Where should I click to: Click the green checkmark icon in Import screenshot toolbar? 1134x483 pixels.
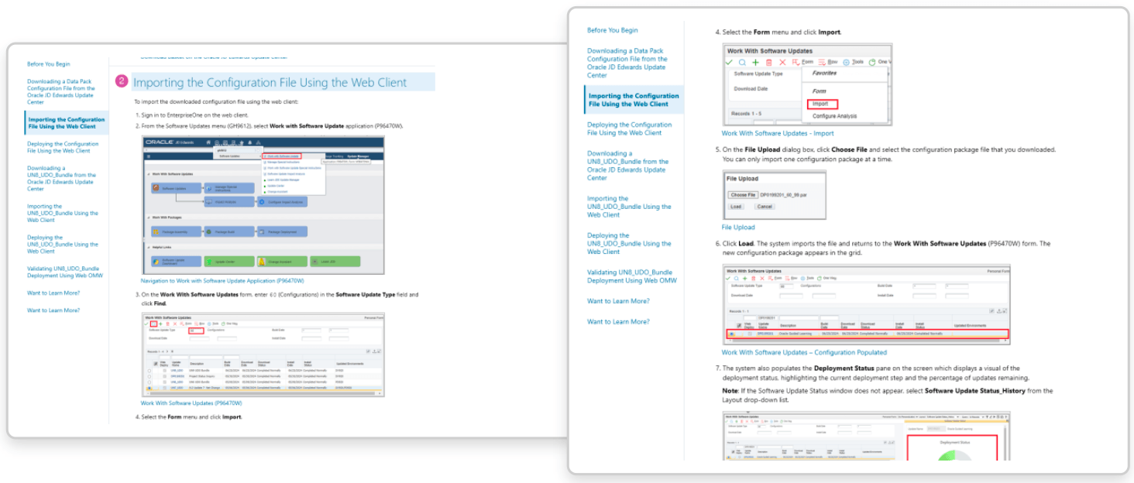tap(729, 62)
